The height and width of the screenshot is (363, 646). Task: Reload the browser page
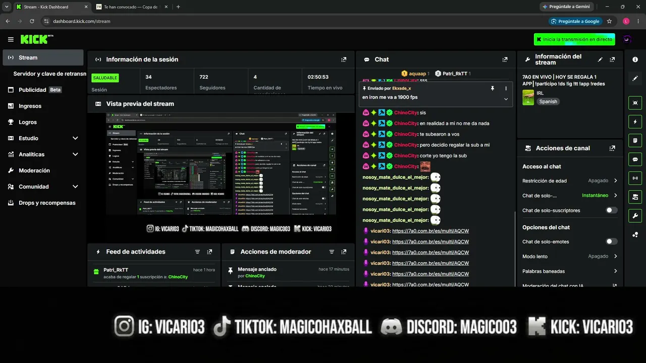pyautogui.click(x=32, y=21)
